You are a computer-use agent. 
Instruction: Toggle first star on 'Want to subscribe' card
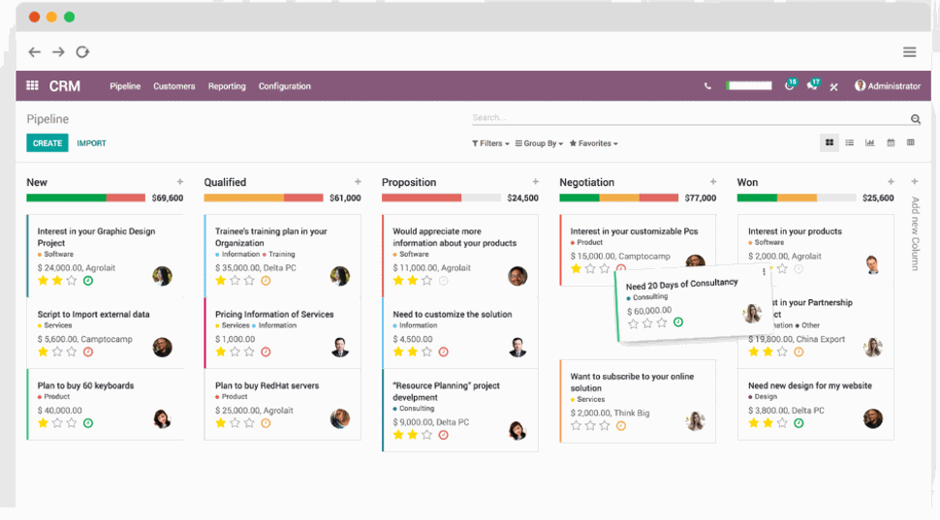click(x=577, y=425)
